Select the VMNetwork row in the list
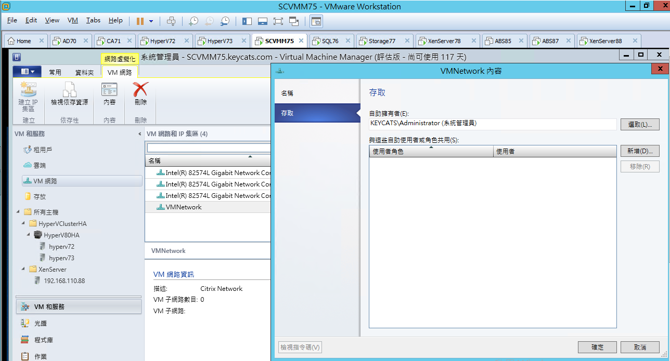Viewport: 670px width, 361px height. (x=208, y=207)
